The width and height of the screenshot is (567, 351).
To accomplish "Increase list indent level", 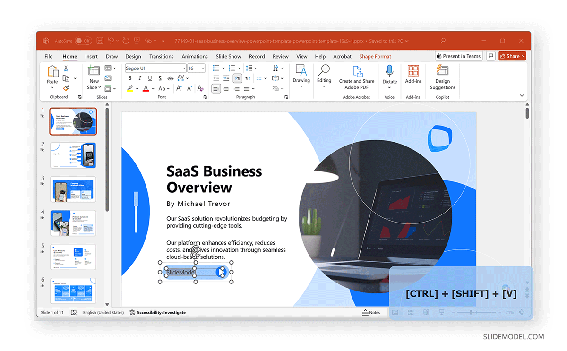I will pos(226,78).
